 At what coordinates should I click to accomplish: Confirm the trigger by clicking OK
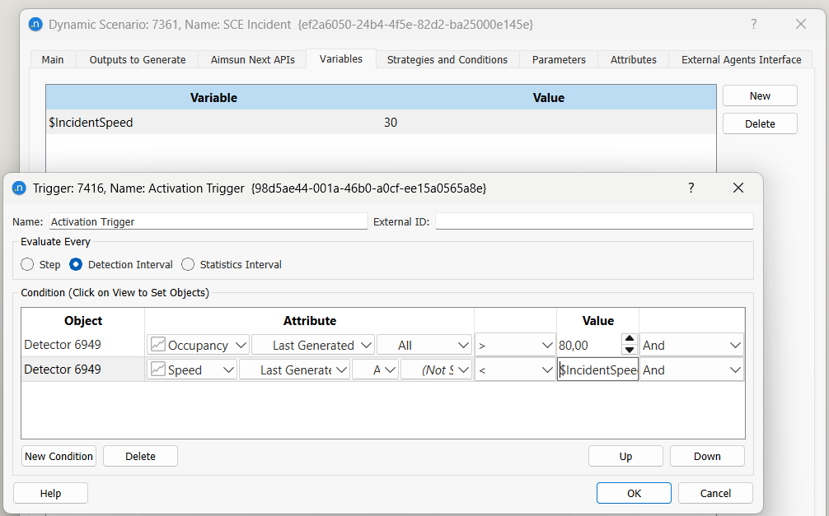(633, 492)
